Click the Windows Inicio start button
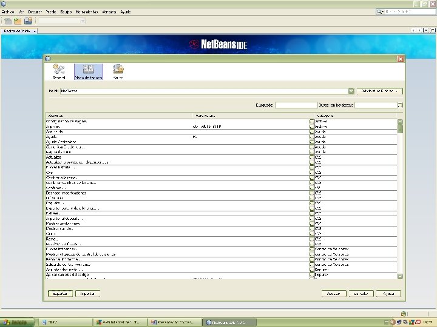This screenshot has width=437, height=327. [x=17, y=322]
